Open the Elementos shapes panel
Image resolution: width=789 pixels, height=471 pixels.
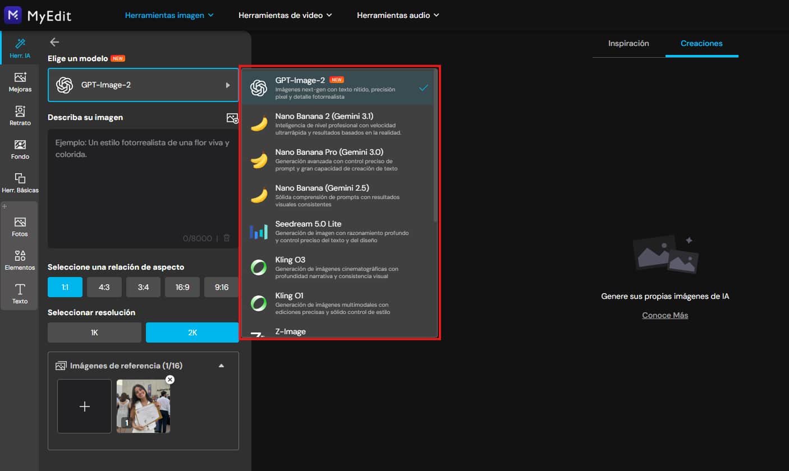pos(20,261)
